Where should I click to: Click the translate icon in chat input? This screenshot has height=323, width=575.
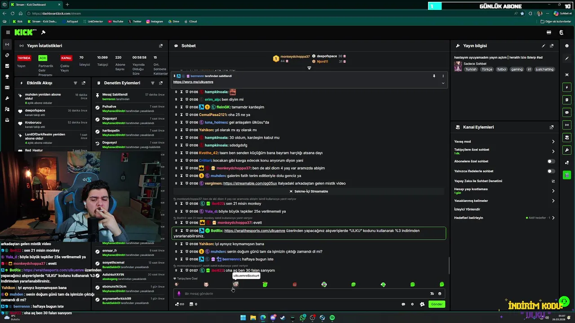click(x=432, y=294)
